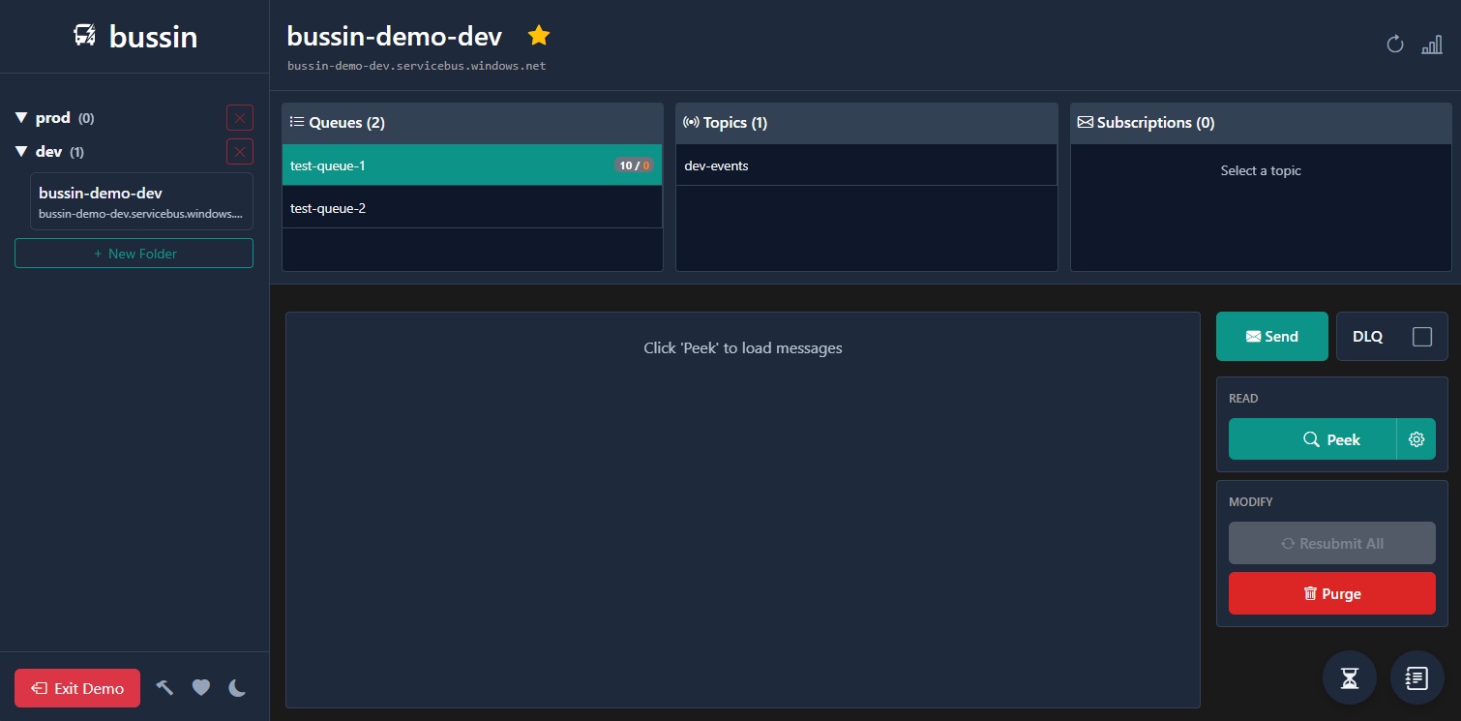Collapse the dev folder triangle
Image resolution: width=1461 pixels, height=721 pixels.
tap(21, 152)
